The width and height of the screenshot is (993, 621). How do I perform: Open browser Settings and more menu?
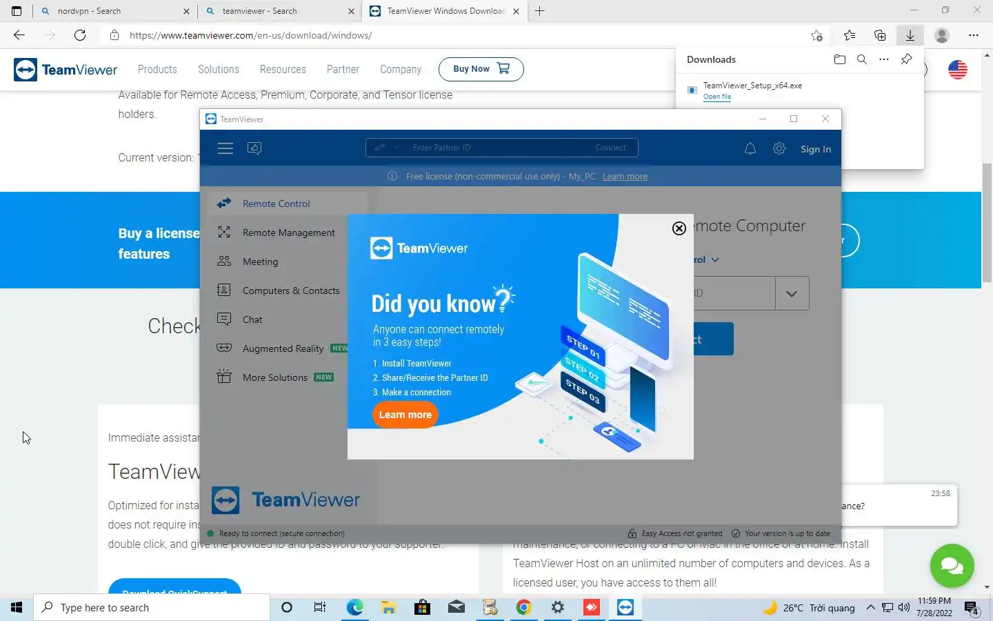(974, 35)
